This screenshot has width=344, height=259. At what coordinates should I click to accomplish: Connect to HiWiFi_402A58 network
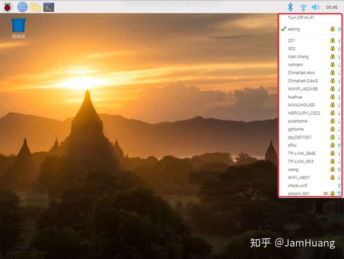pos(310,89)
